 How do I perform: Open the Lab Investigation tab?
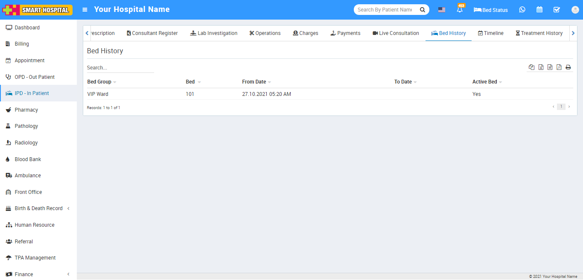pyautogui.click(x=214, y=33)
